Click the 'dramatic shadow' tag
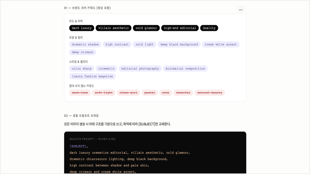 tap(85, 44)
